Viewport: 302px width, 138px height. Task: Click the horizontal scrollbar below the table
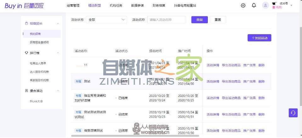click(135, 136)
